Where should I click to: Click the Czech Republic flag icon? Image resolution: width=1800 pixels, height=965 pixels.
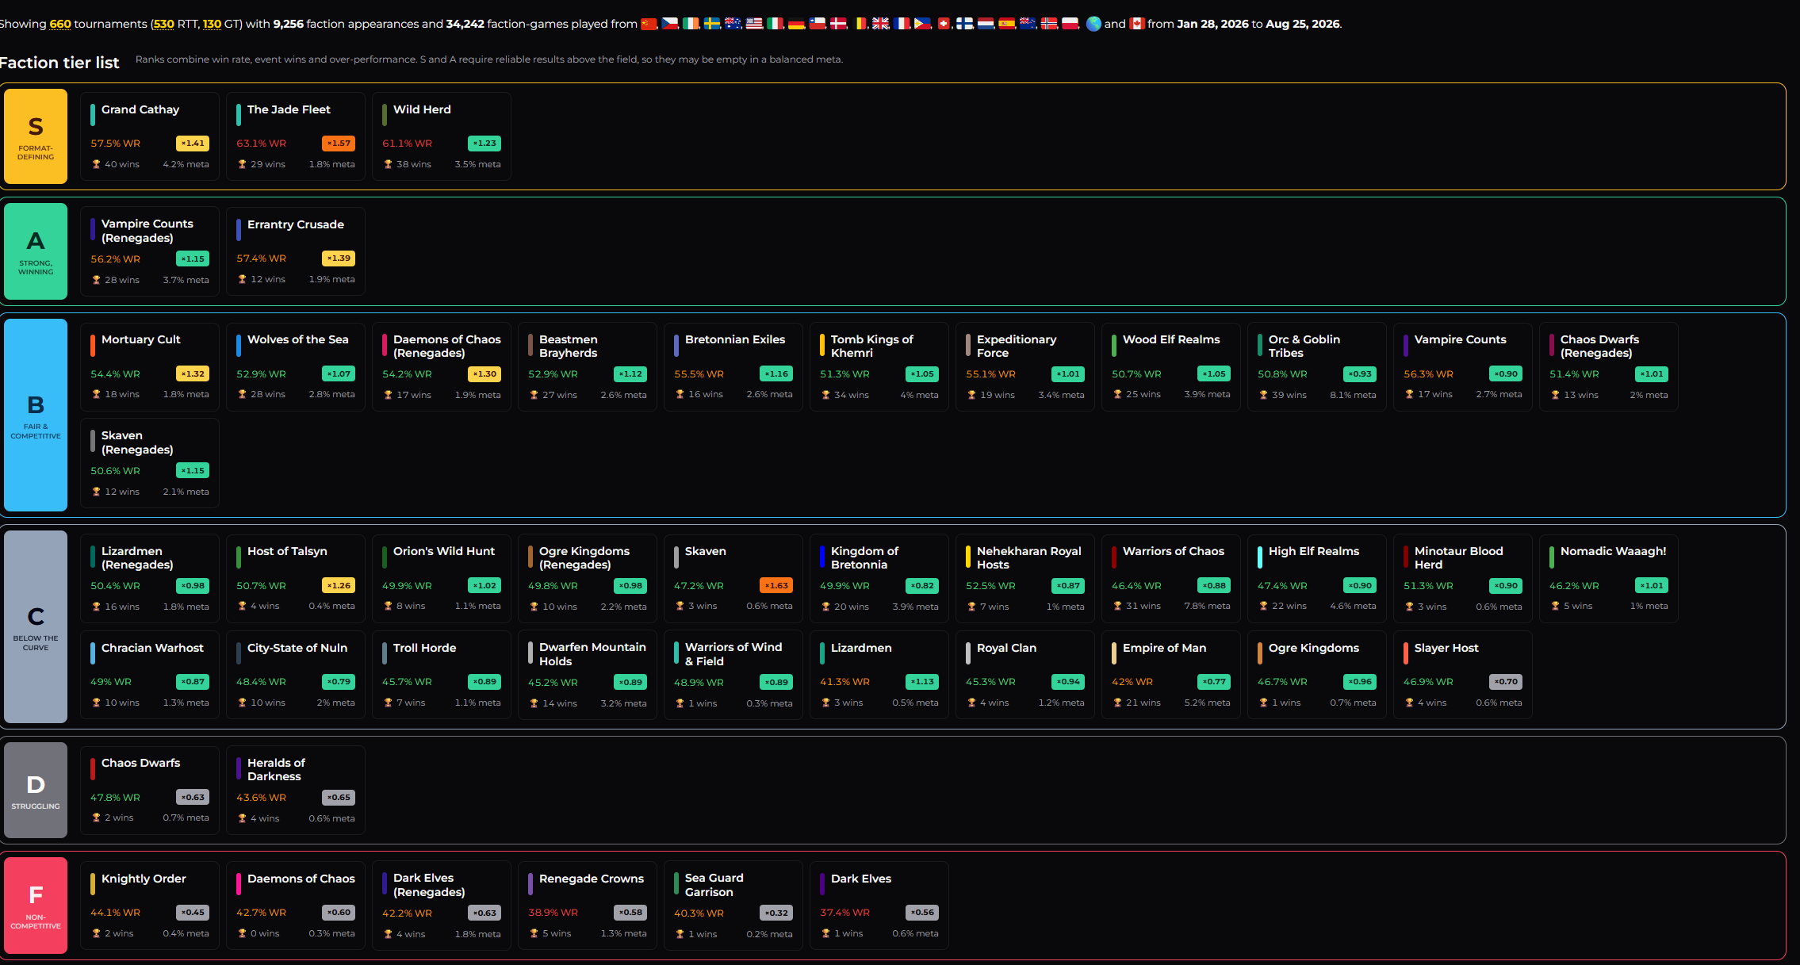pyautogui.click(x=670, y=24)
